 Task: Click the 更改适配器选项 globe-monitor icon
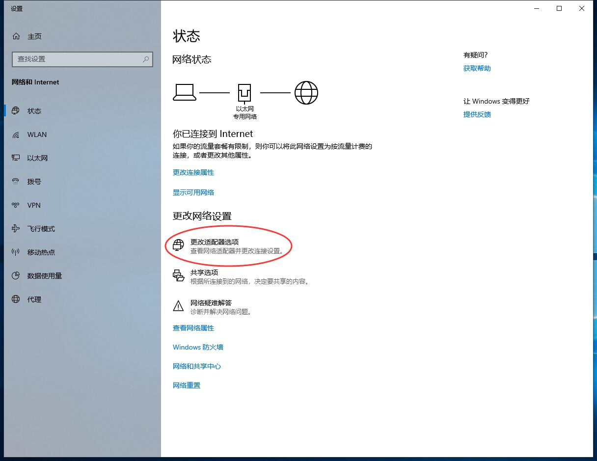coord(178,245)
